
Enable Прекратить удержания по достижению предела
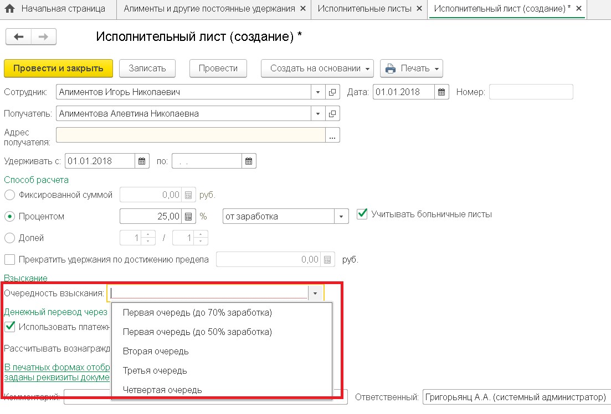pos(9,259)
